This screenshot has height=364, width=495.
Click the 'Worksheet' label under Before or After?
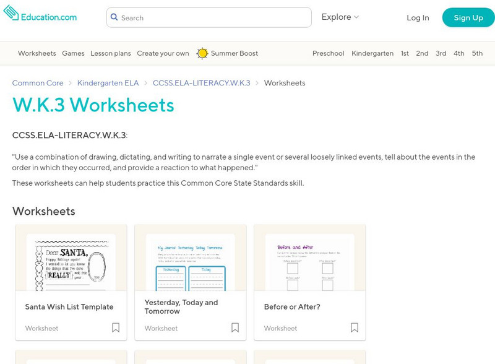(280, 328)
